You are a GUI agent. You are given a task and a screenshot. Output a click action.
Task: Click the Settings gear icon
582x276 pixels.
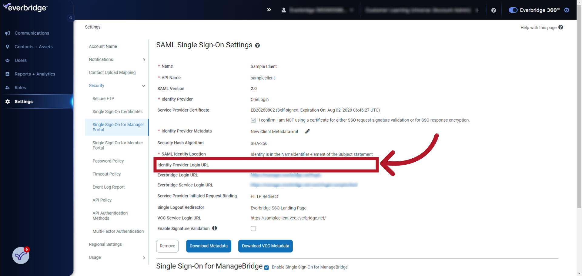coord(8,102)
